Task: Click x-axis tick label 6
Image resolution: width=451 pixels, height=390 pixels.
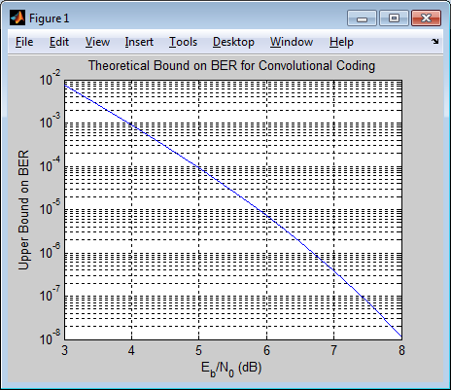Action: [266, 350]
